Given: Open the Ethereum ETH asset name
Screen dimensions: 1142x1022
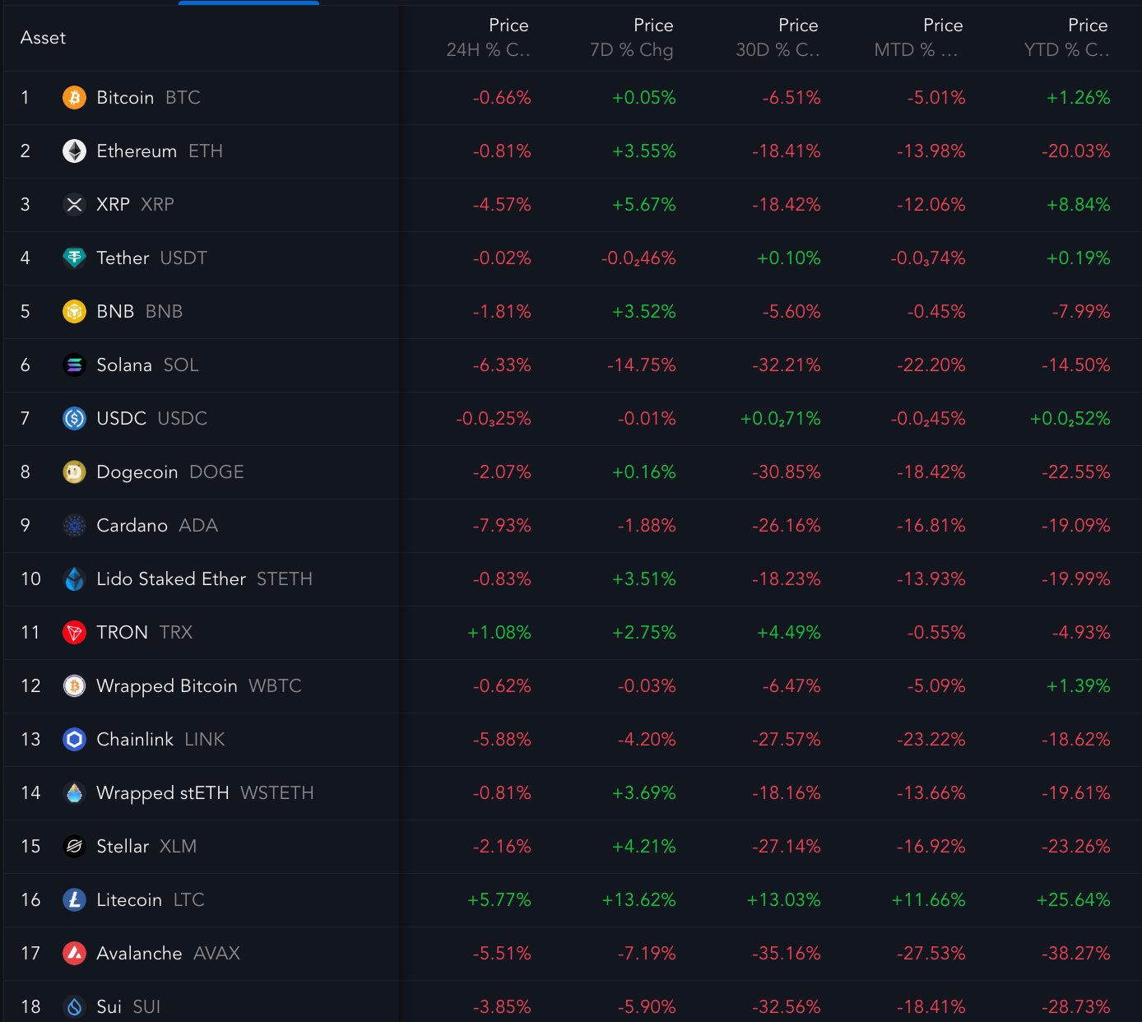Looking at the screenshot, I should click(x=160, y=151).
